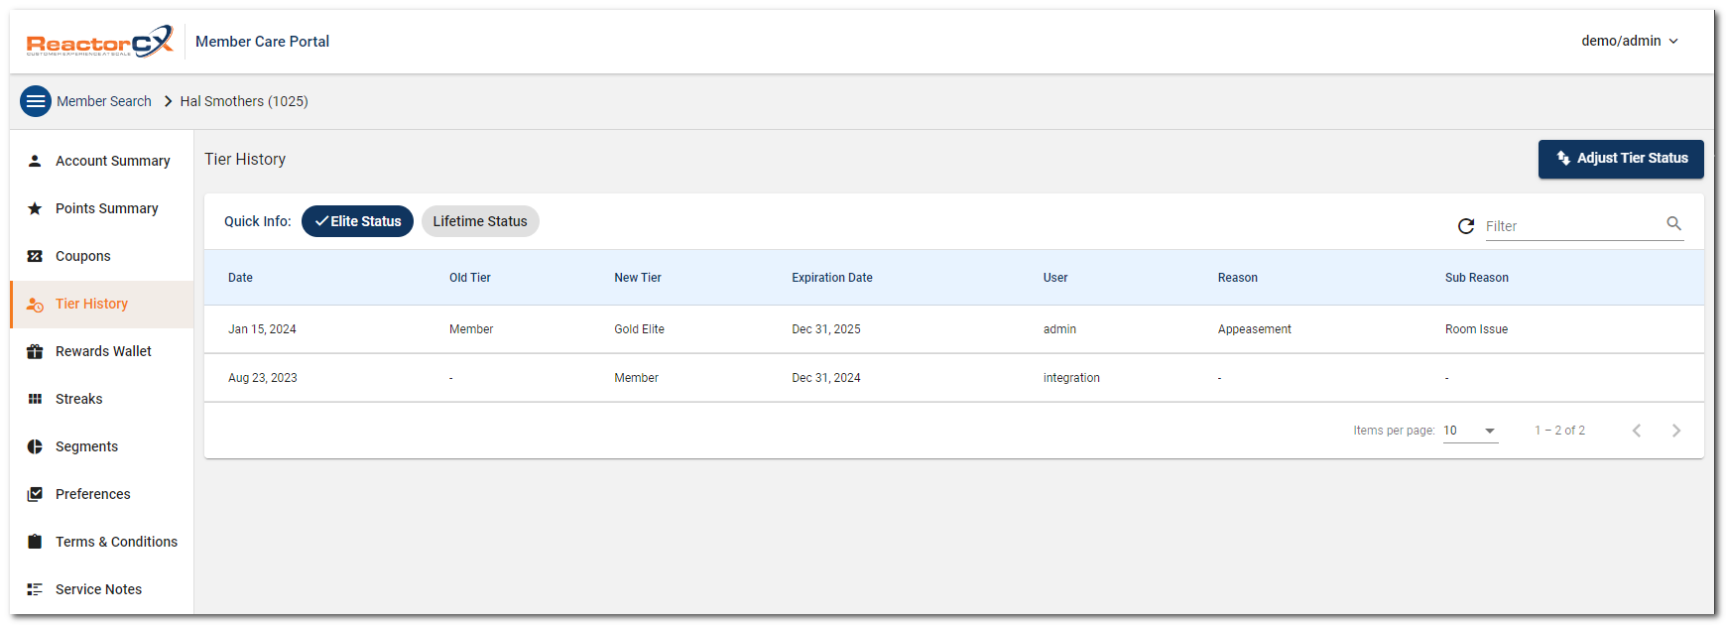Click the ReactorCX logo
This screenshot has width=1726, height=625.
(x=99, y=42)
